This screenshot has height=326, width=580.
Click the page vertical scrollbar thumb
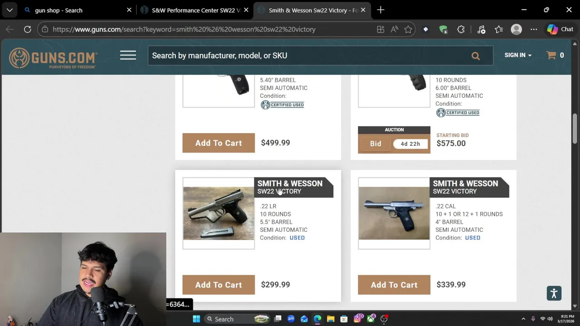[x=575, y=129]
